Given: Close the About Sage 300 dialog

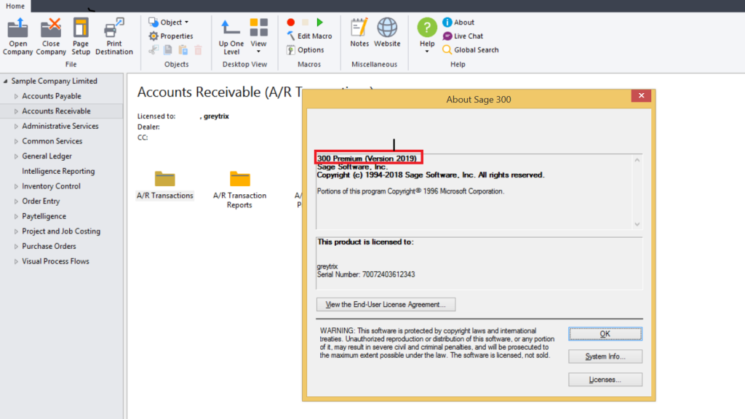Looking at the screenshot, I should (642, 95).
